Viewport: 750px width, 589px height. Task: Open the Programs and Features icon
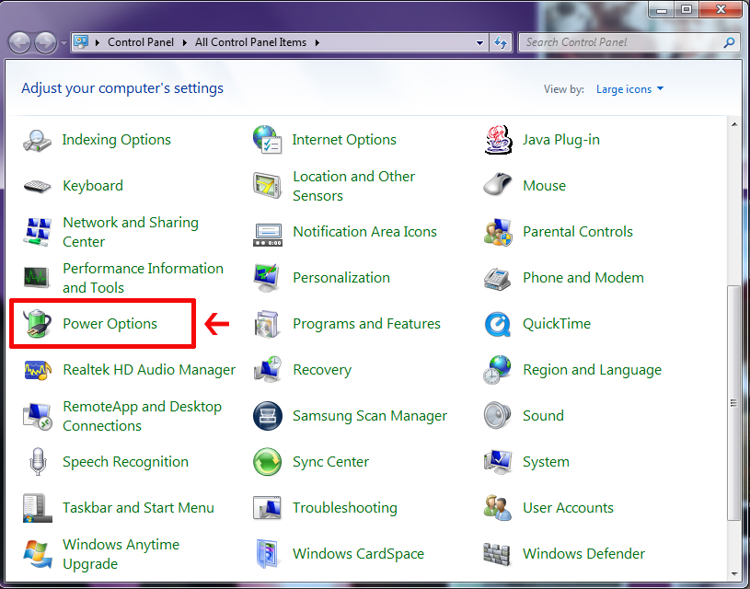(x=268, y=323)
